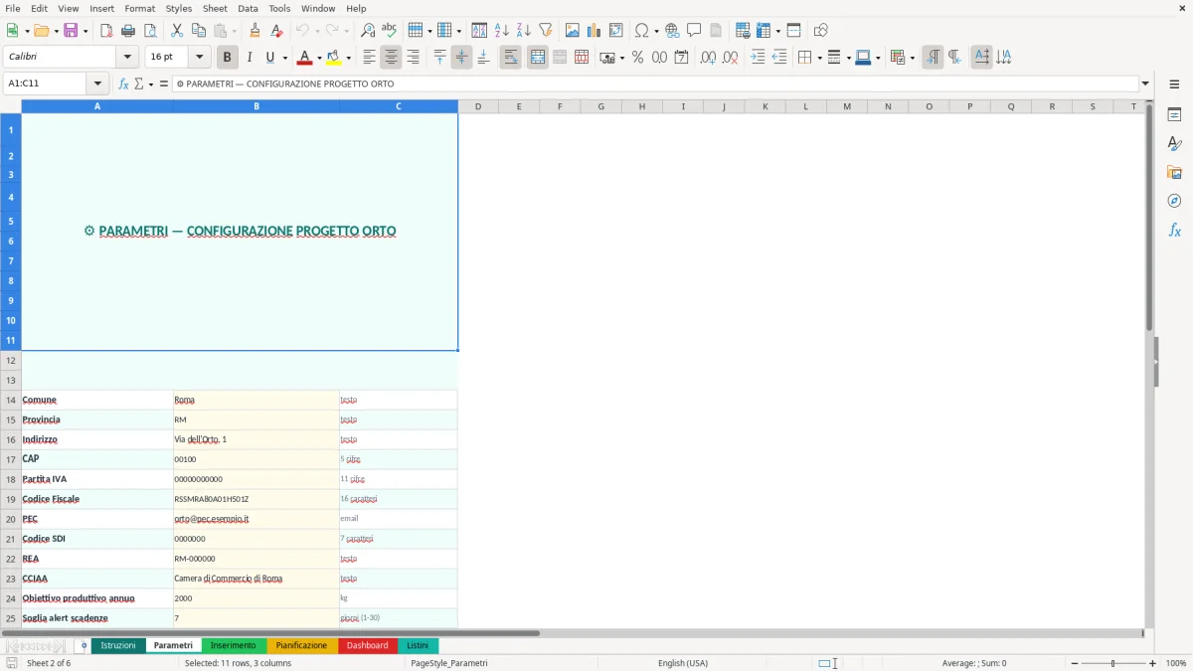This screenshot has width=1193, height=671.
Task: Open the Function Wizard fx icon
Action: (123, 84)
